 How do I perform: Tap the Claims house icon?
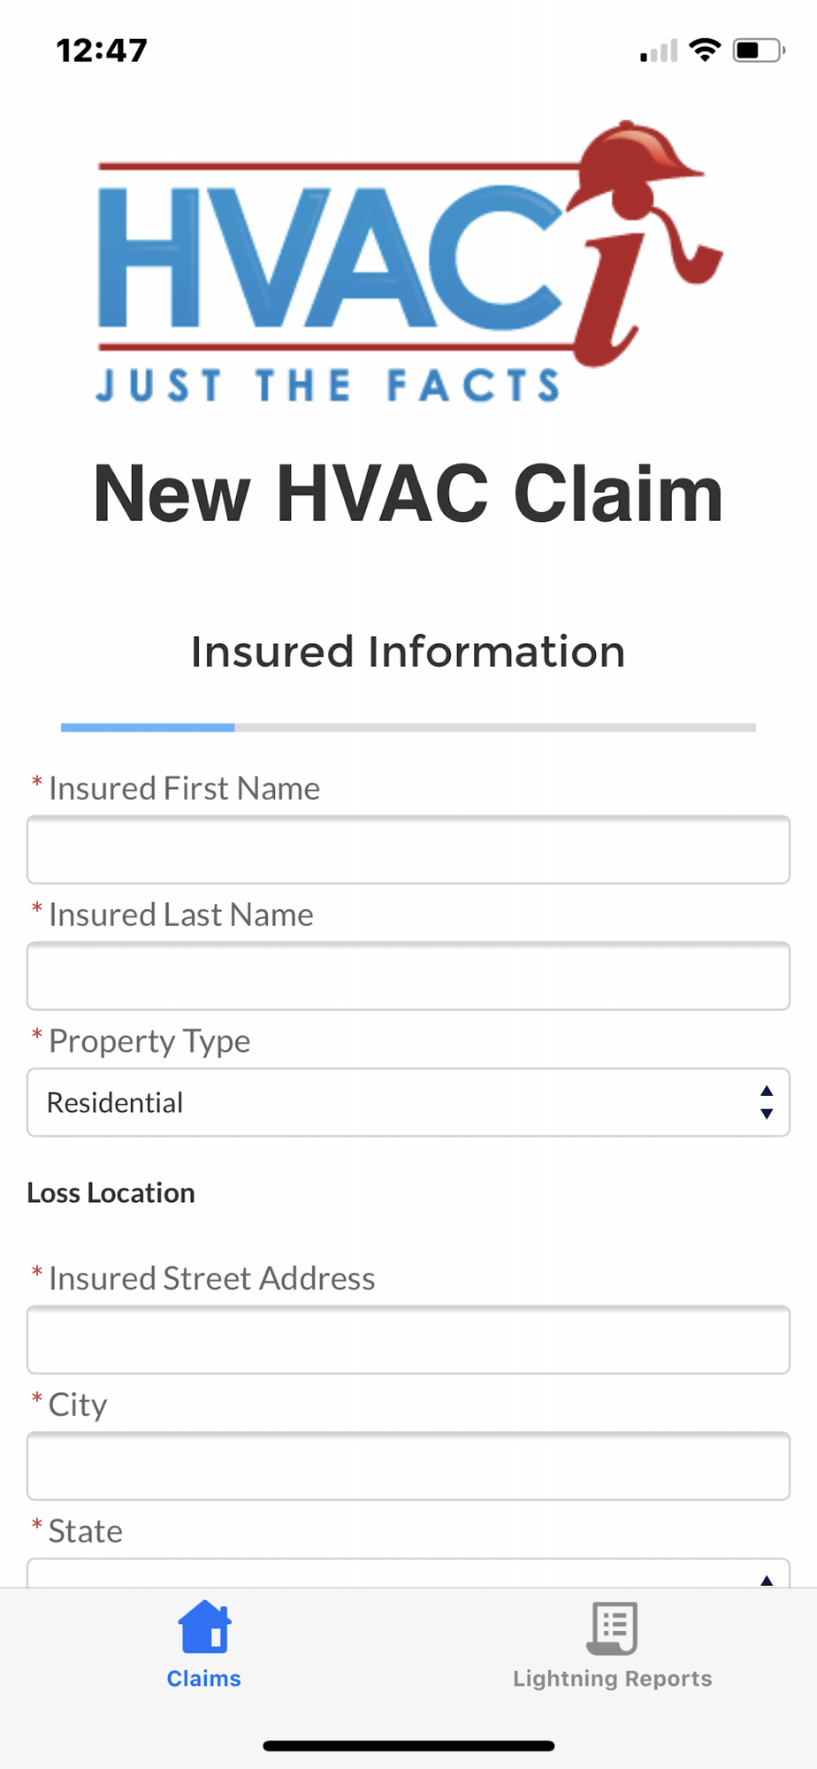pyautogui.click(x=204, y=1627)
